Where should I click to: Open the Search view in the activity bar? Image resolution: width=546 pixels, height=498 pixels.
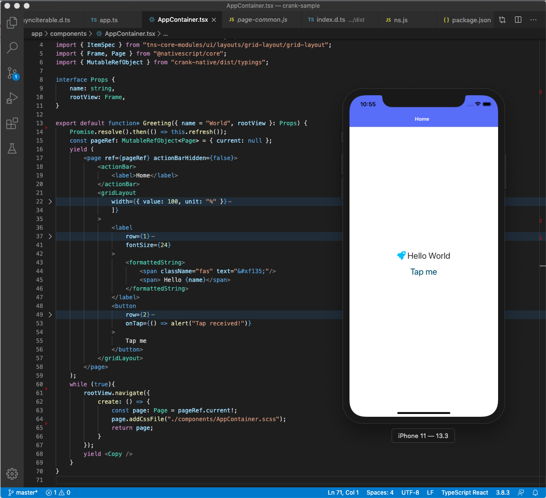(x=12, y=48)
